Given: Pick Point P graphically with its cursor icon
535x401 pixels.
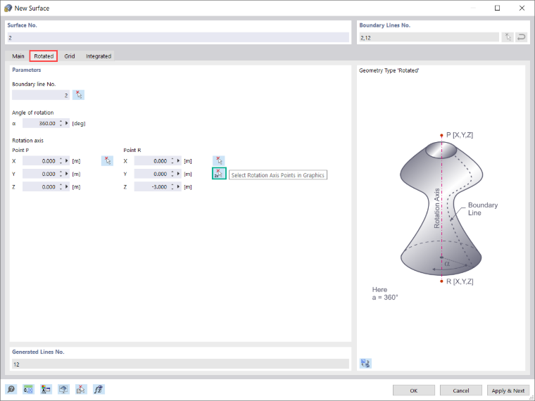Looking at the screenshot, I should coord(107,160).
